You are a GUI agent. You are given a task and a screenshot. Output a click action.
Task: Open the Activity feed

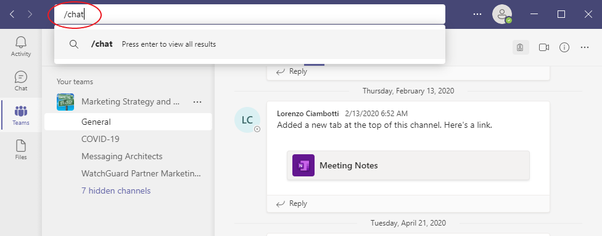pos(21,47)
